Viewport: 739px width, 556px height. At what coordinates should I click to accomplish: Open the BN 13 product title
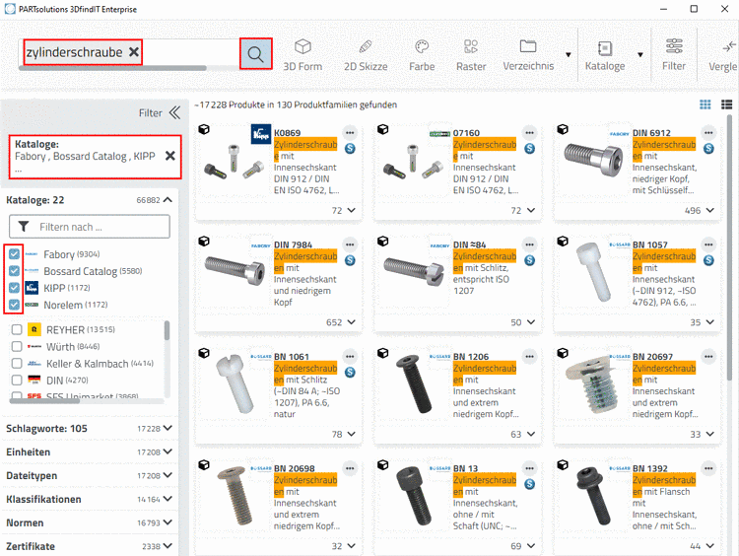pos(466,468)
